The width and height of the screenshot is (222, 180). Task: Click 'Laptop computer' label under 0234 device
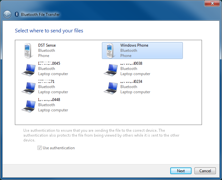click(x=135, y=92)
